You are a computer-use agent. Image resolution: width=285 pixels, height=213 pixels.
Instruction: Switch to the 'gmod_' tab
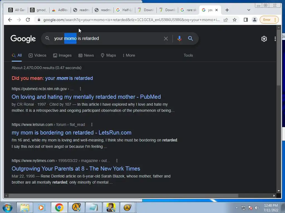point(38,10)
